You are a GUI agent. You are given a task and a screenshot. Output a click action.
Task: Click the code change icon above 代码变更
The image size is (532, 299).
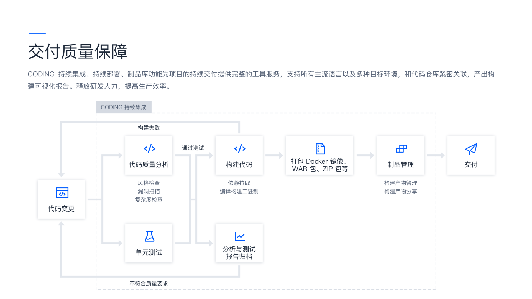tap(61, 193)
